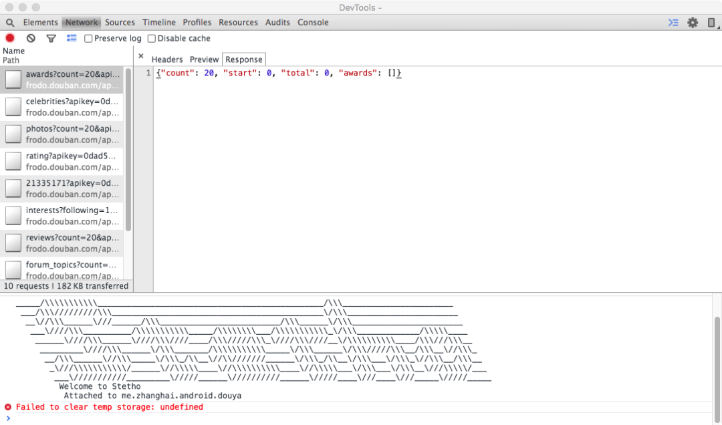The width and height of the screenshot is (722, 425).
Task: Select the reviews?count=20 request row
Action: [x=62, y=243]
